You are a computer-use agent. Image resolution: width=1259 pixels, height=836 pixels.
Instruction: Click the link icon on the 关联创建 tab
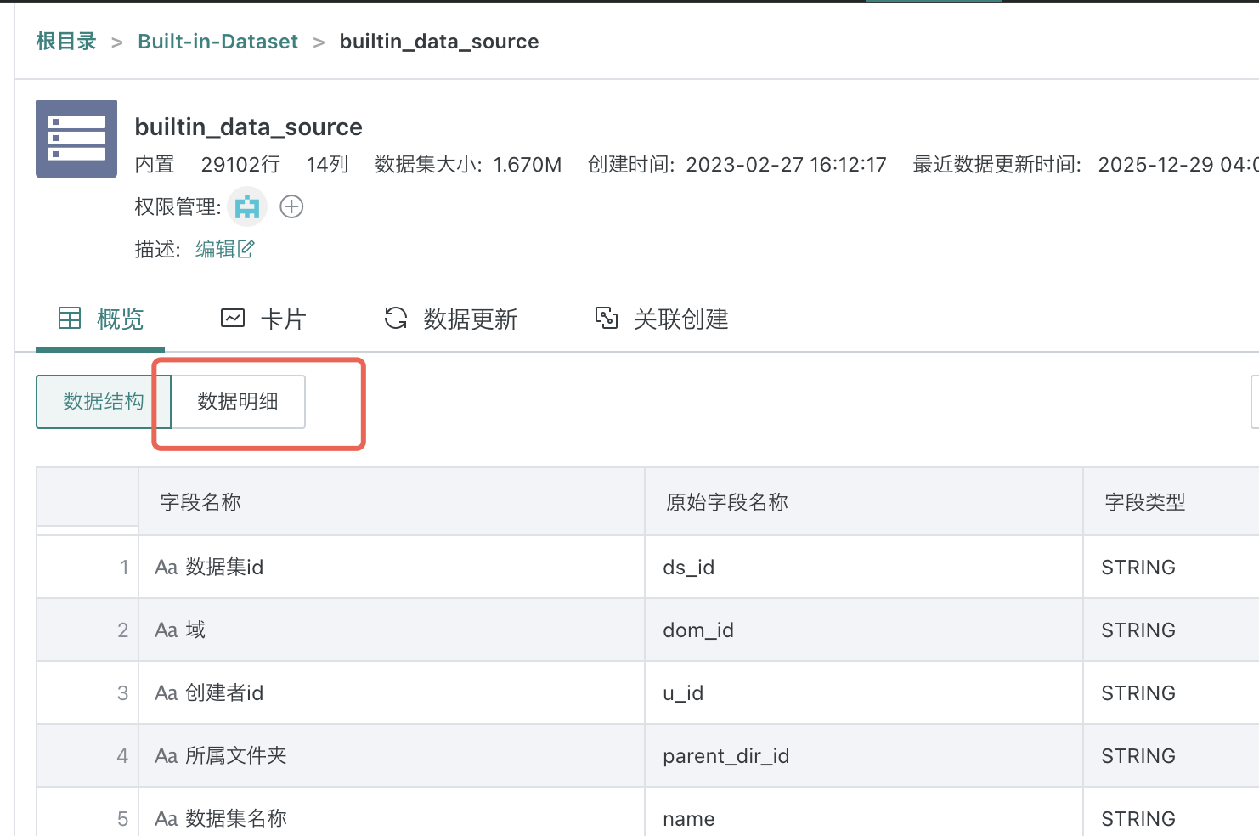(x=607, y=318)
